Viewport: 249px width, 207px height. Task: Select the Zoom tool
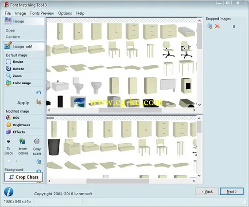click(x=24, y=76)
